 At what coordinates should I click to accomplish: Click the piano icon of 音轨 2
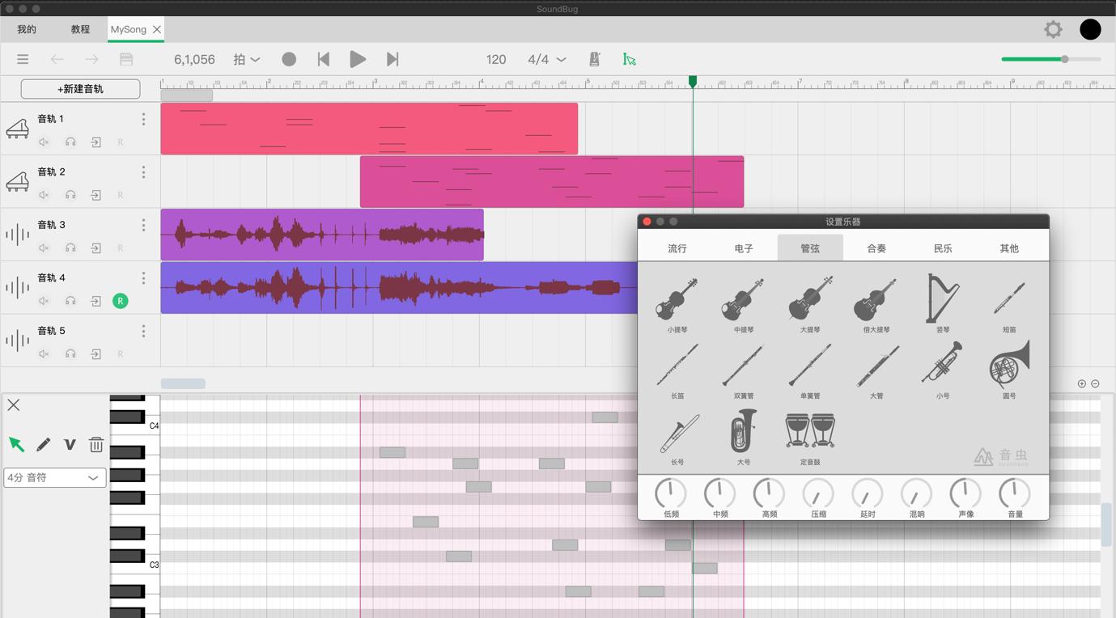(18, 182)
